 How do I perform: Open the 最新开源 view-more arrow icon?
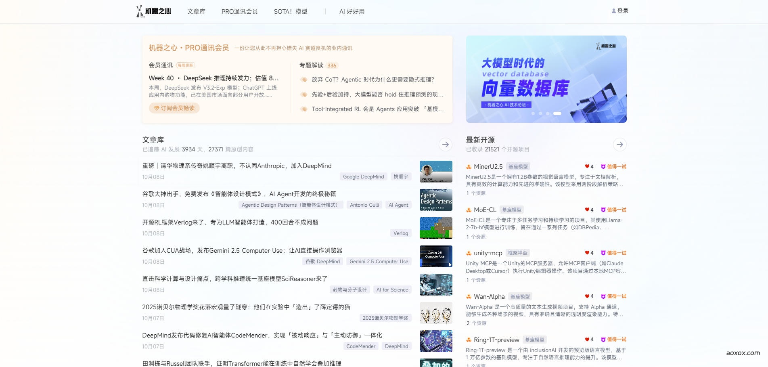(x=620, y=145)
